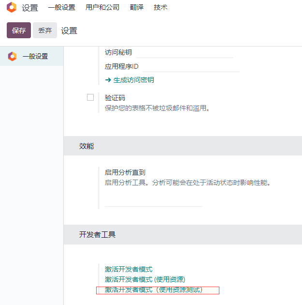Click the 保护您的表格不被垃圾邮件和滥用 description
Image resolution: width=302 pixels, height=305 pixels.
point(157,108)
